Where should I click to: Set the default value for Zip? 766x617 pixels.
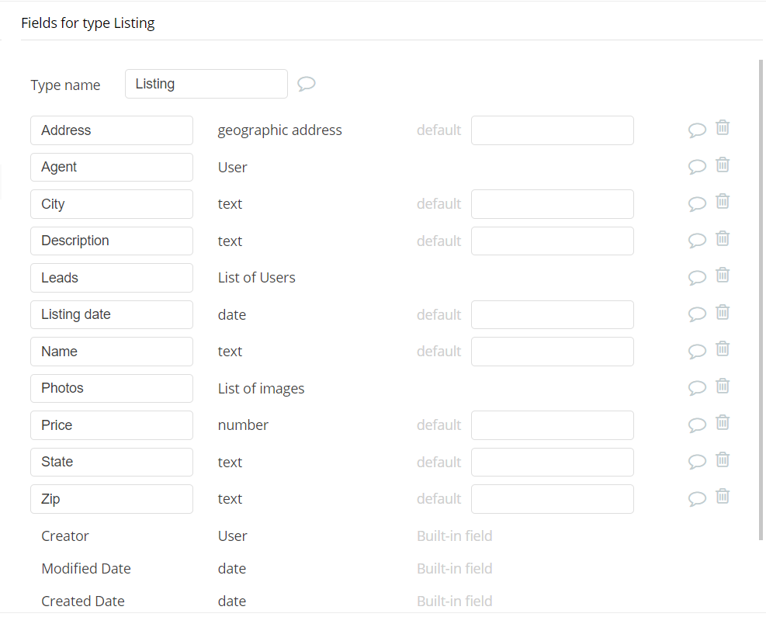[552, 499]
